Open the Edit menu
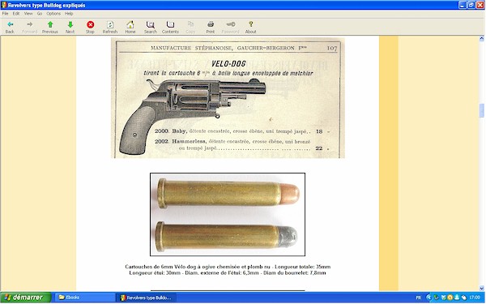The height and width of the screenshot is (304, 486). [x=16, y=14]
